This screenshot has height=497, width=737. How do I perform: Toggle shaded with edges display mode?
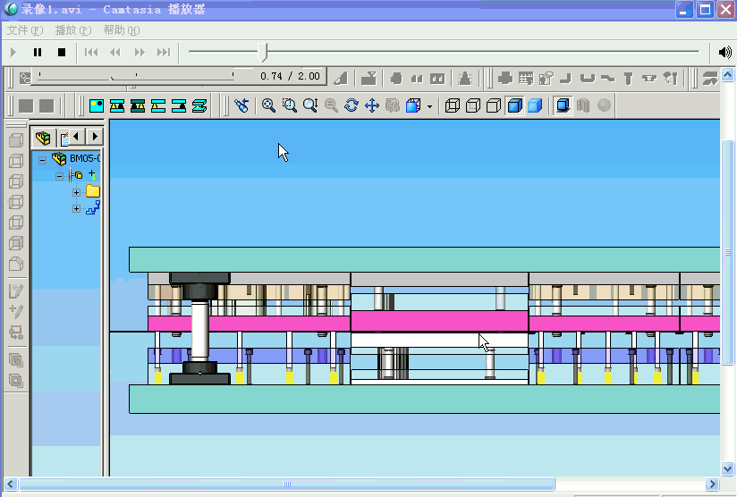click(x=514, y=105)
